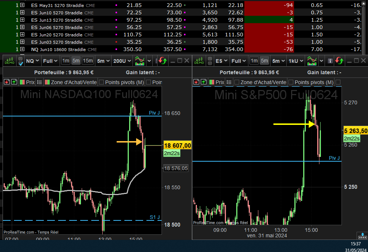Expand NQ Jun10 18600 Straddle row
368x252 pixels.
coord(22,49)
